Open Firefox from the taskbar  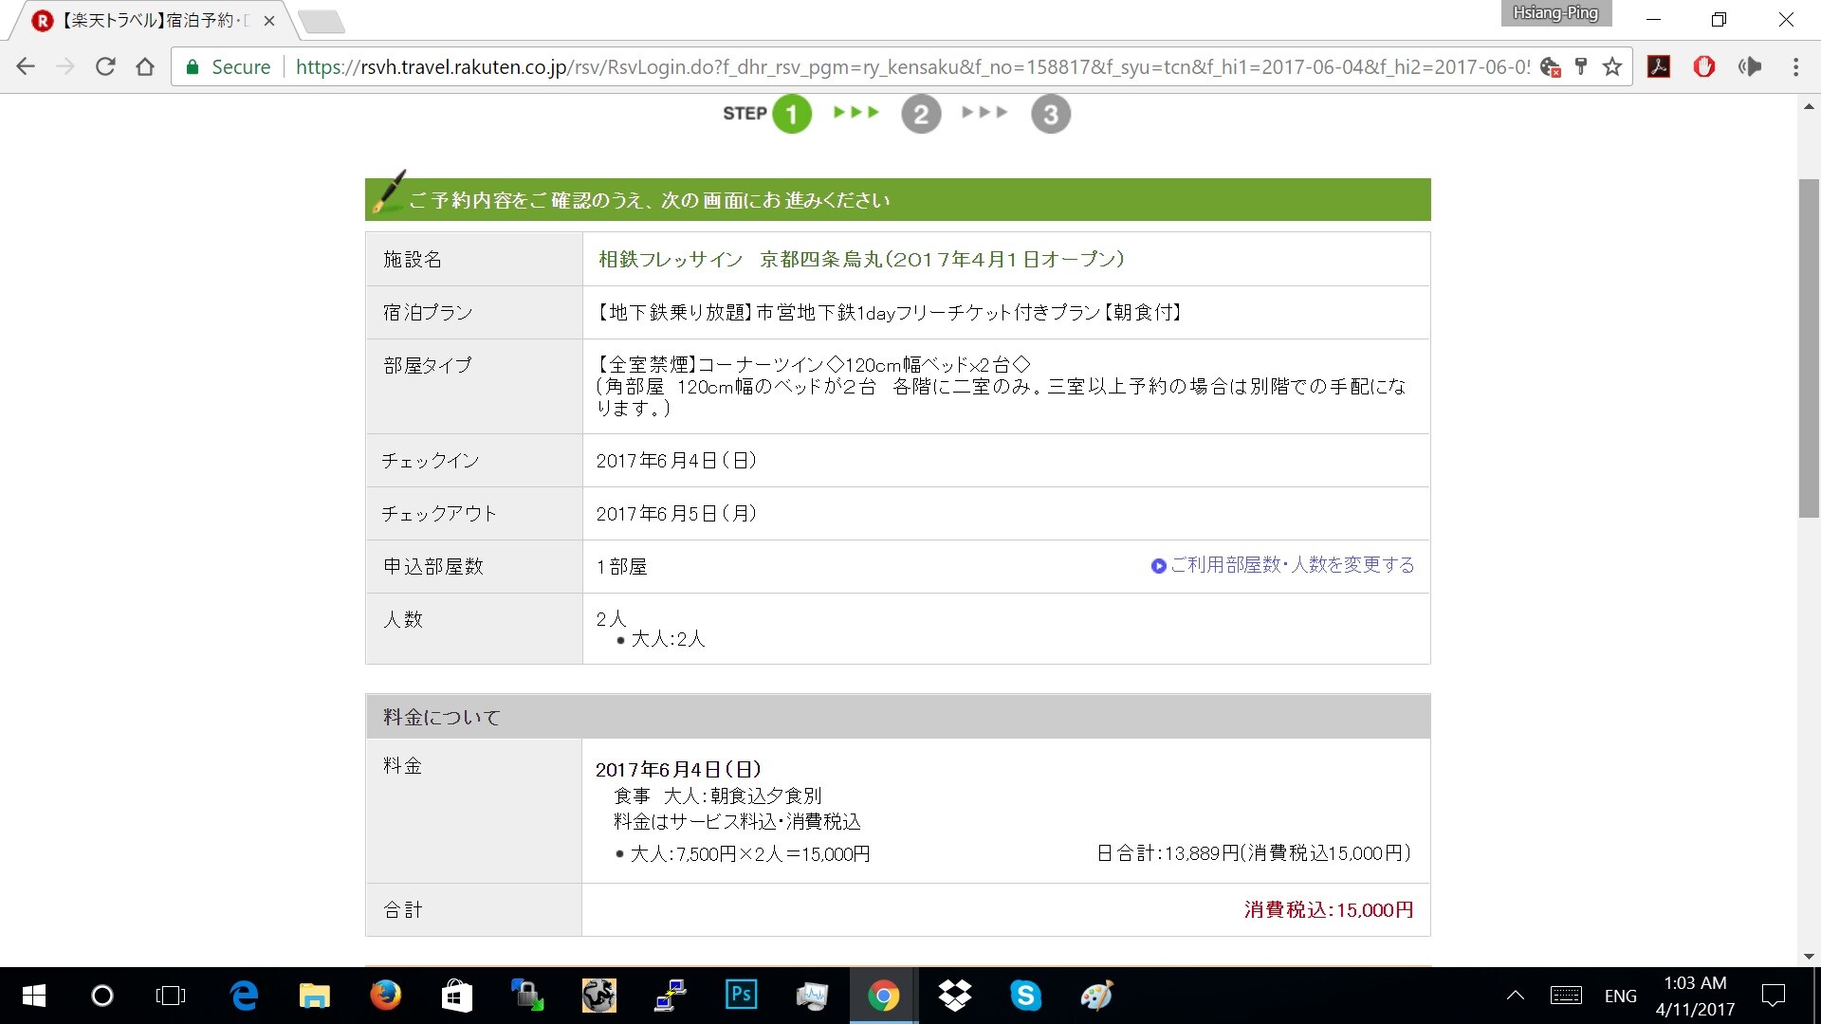385,996
